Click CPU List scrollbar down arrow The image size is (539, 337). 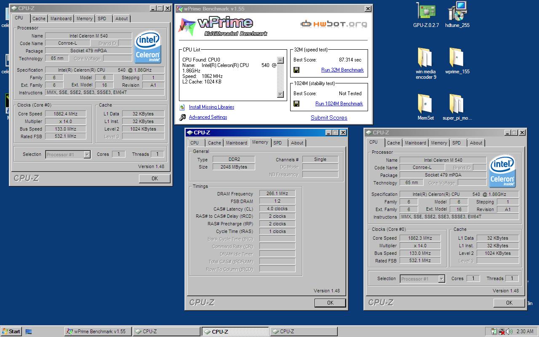point(280,94)
